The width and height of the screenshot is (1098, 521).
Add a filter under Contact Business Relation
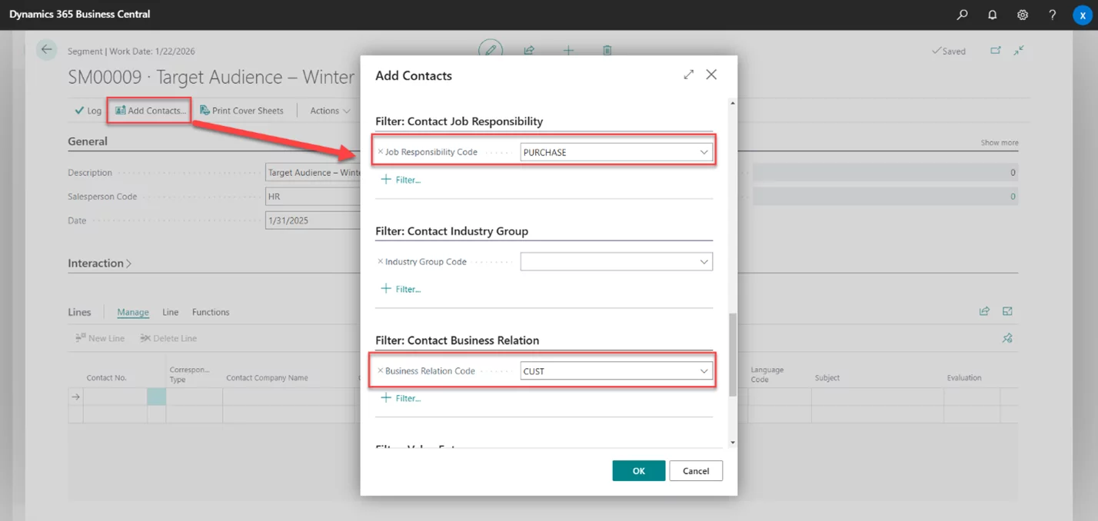click(401, 398)
